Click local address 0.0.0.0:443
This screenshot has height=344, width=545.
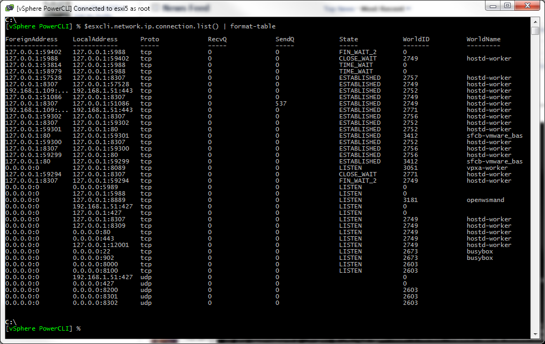(x=93, y=239)
